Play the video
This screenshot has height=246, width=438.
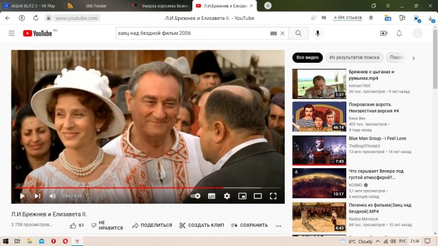pyautogui.click(x=22, y=196)
